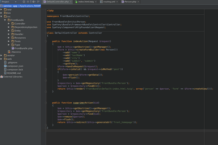Expand the vendor folder
The image size is (218, 145).
coord(2,55)
